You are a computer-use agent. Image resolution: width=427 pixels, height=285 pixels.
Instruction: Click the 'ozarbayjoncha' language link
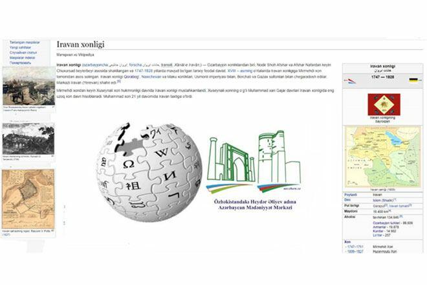[96, 65]
